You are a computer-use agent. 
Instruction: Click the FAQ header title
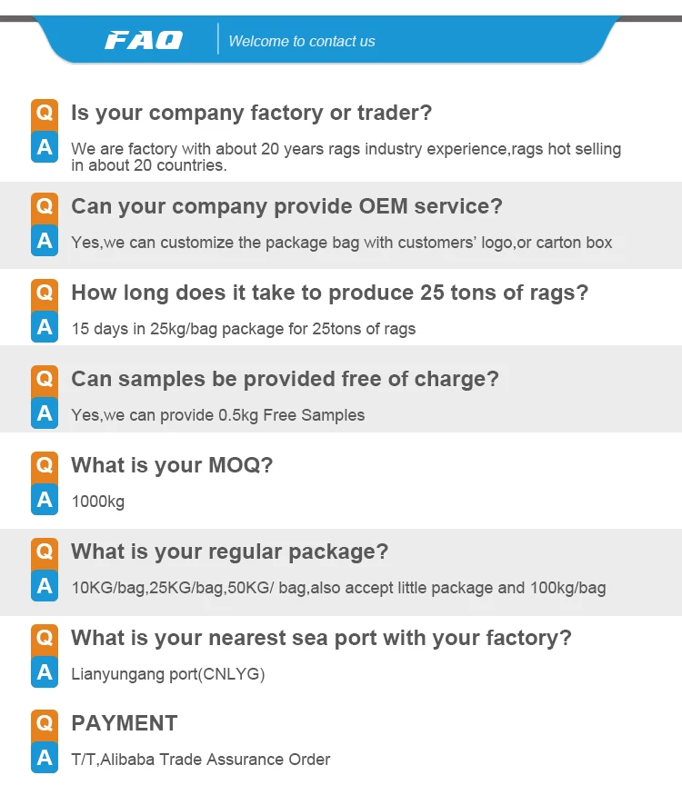coord(144,40)
